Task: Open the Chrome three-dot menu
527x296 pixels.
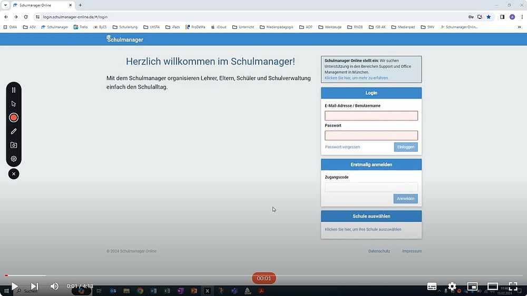Action: click(522, 17)
